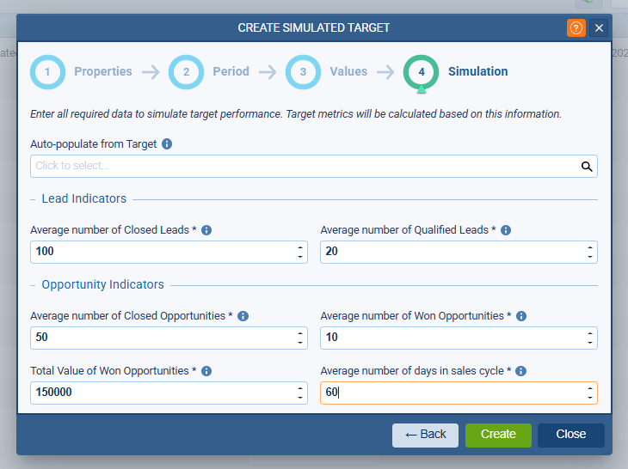Image resolution: width=628 pixels, height=469 pixels.
Task: Click info icon next to Closed Leads label
Action: tap(206, 230)
